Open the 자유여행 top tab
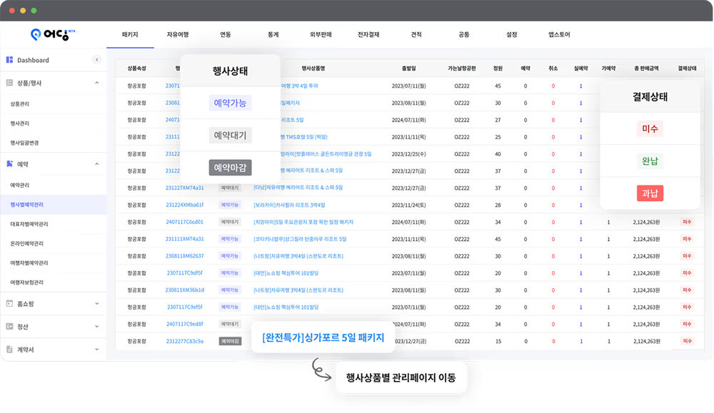Image resolution: width=714 pixels, height=413 pixels. coord(178,34)
